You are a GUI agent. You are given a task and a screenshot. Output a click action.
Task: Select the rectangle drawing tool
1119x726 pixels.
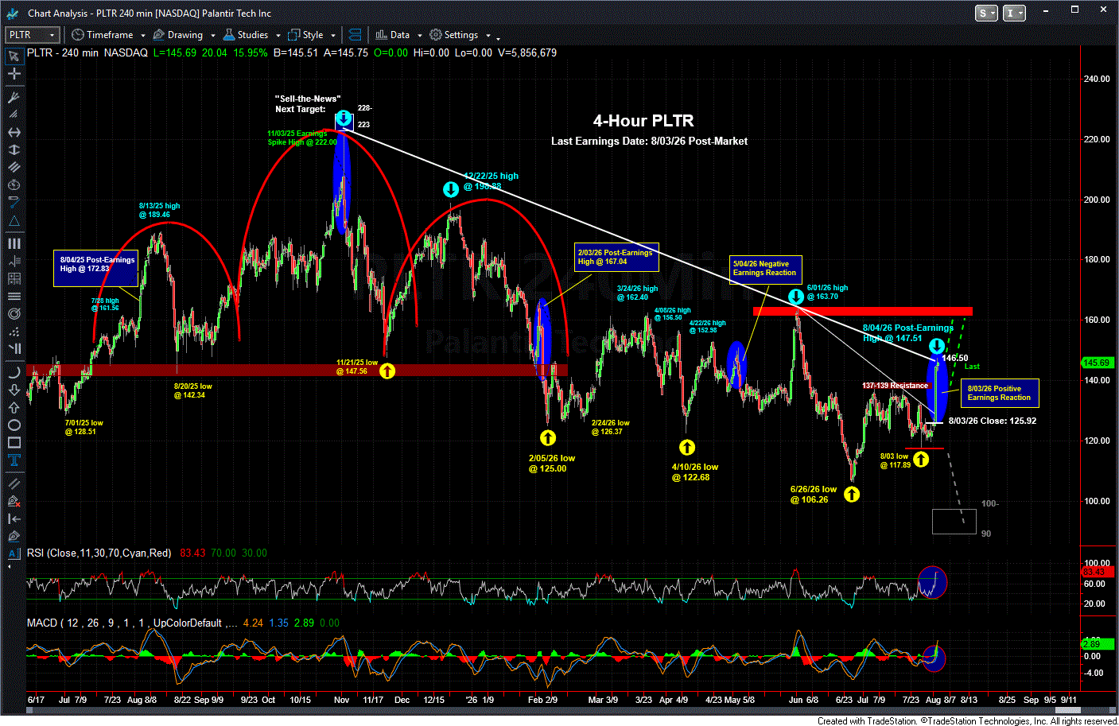(14, 442)
